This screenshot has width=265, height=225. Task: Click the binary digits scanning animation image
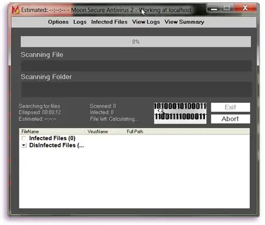coord(180,113)
